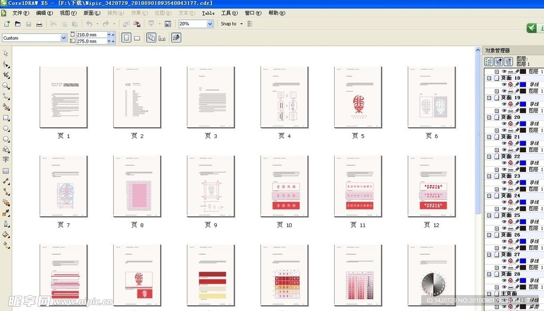The image size is (544, 311).
Task: Toggle printable icon for 图层 1 under 页面 19
Action: 511,110
